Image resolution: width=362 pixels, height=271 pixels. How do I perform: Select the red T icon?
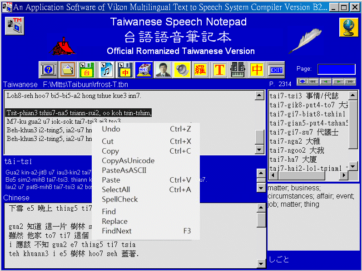[220, 70]
